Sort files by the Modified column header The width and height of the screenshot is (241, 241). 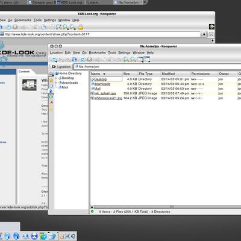[175, 74]
